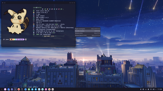
Task: Click the 'NVIDIA GeForce RTX 4060' GPU line
Action: click(x=55, y=28)
